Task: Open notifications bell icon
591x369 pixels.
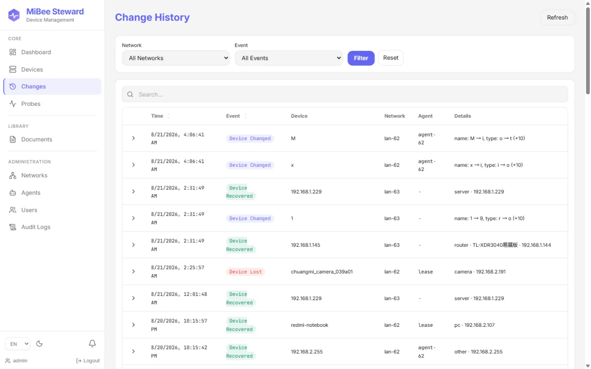Action: (x=92, y=344)
